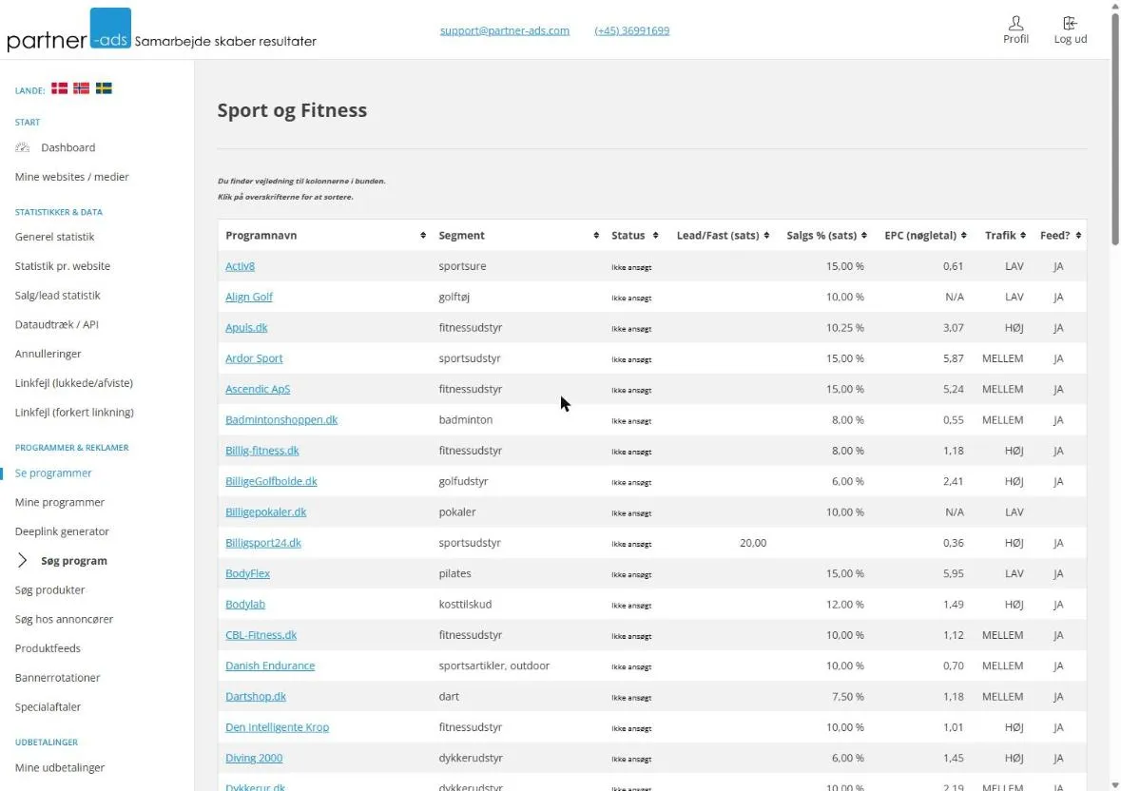Open the Diving 2000 link
The width and height of the screenshot is (1121, 791).
(x=254, y=758)
